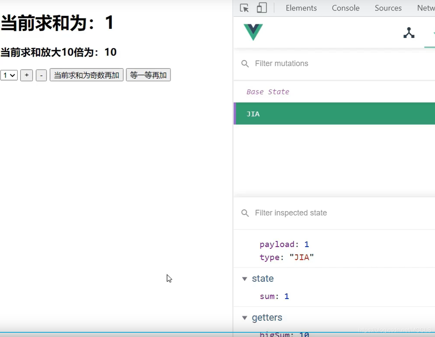Click the - button to subtract
435x337 pixels.
pyautogui.click(x=41, y=75)
